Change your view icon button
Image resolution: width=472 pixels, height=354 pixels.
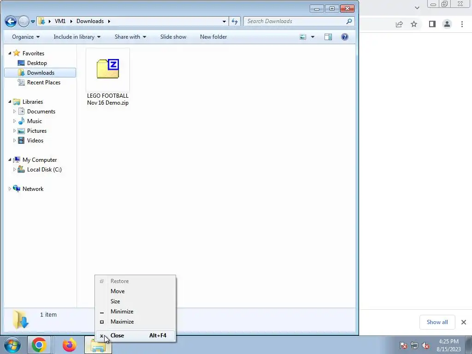303,37
